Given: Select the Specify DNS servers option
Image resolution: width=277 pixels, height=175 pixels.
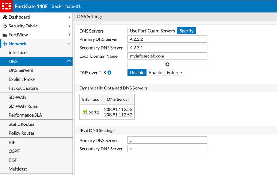Looking at the screenshot, I should click(x=186, y=31).
